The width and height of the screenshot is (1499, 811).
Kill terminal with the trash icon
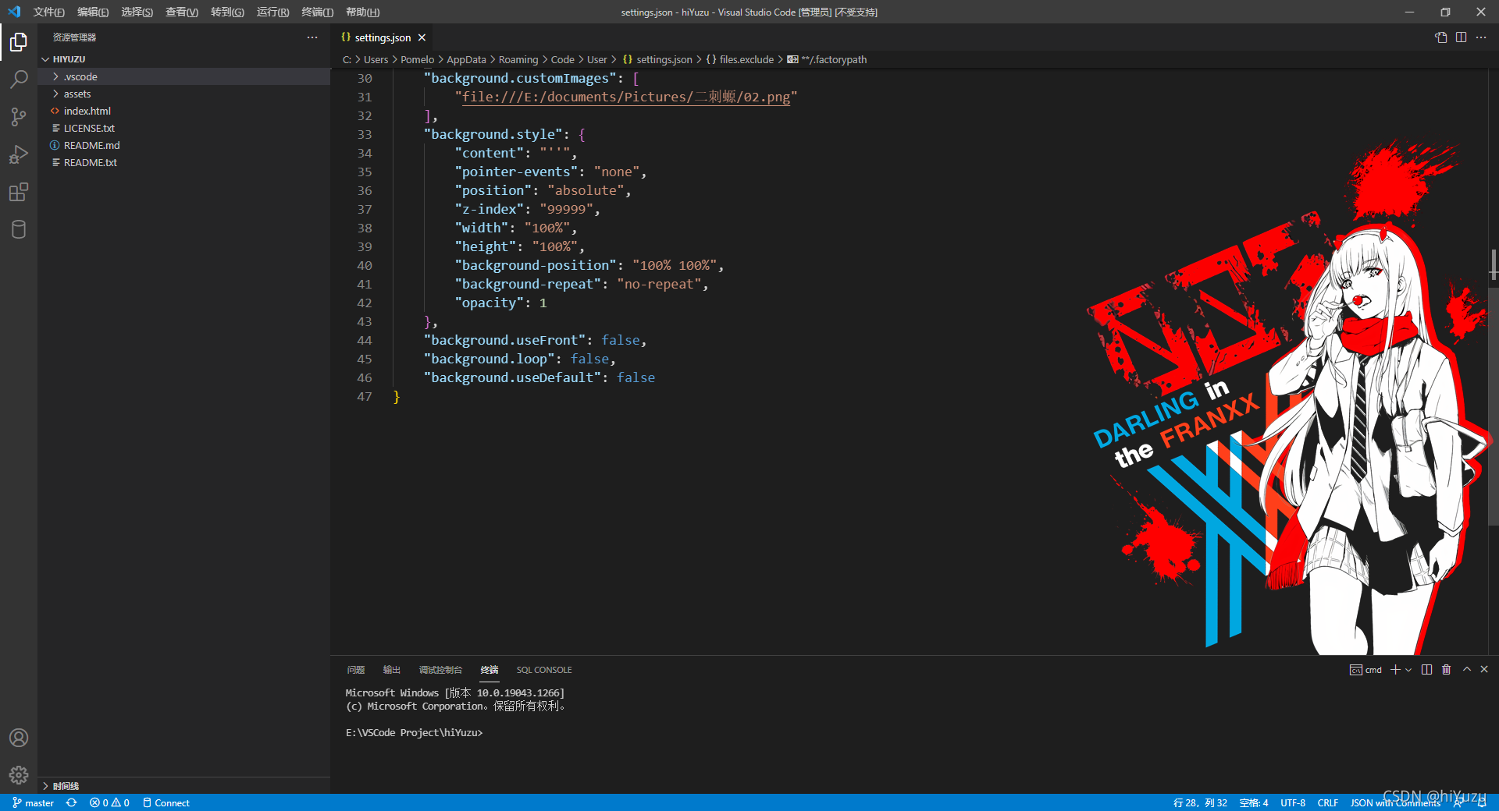(1446, 670)
